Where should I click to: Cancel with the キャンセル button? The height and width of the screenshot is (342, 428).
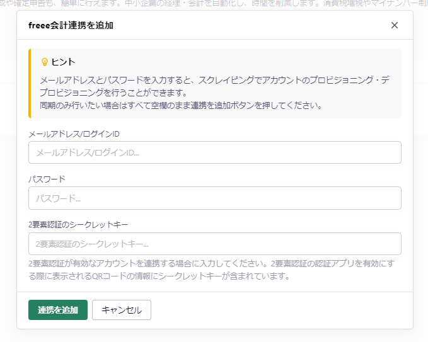[122, 310]
